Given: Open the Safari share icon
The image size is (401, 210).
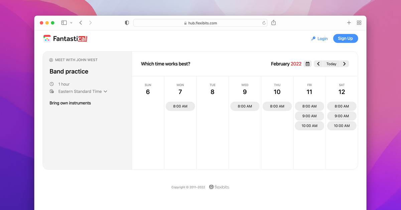Looking at the screenshot, I should point(273,23).
